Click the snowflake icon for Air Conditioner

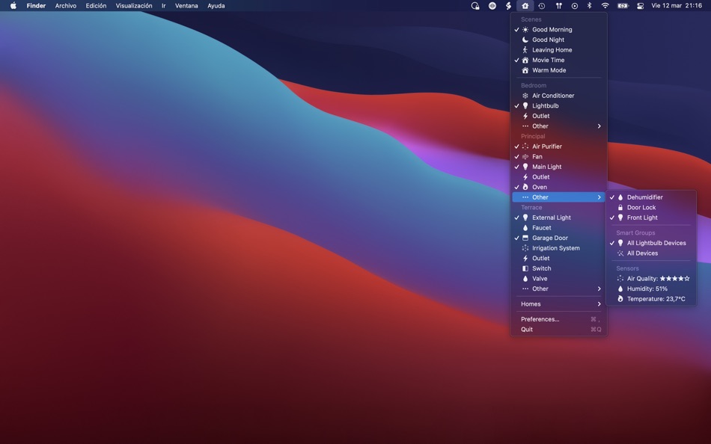pos(525,96)
